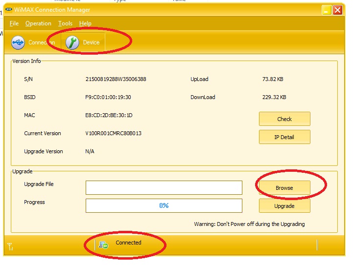Viewport: 354px width, 265px height.
Task: Select BSID value F9:C0:01:00:19:30
Action: 108,97
